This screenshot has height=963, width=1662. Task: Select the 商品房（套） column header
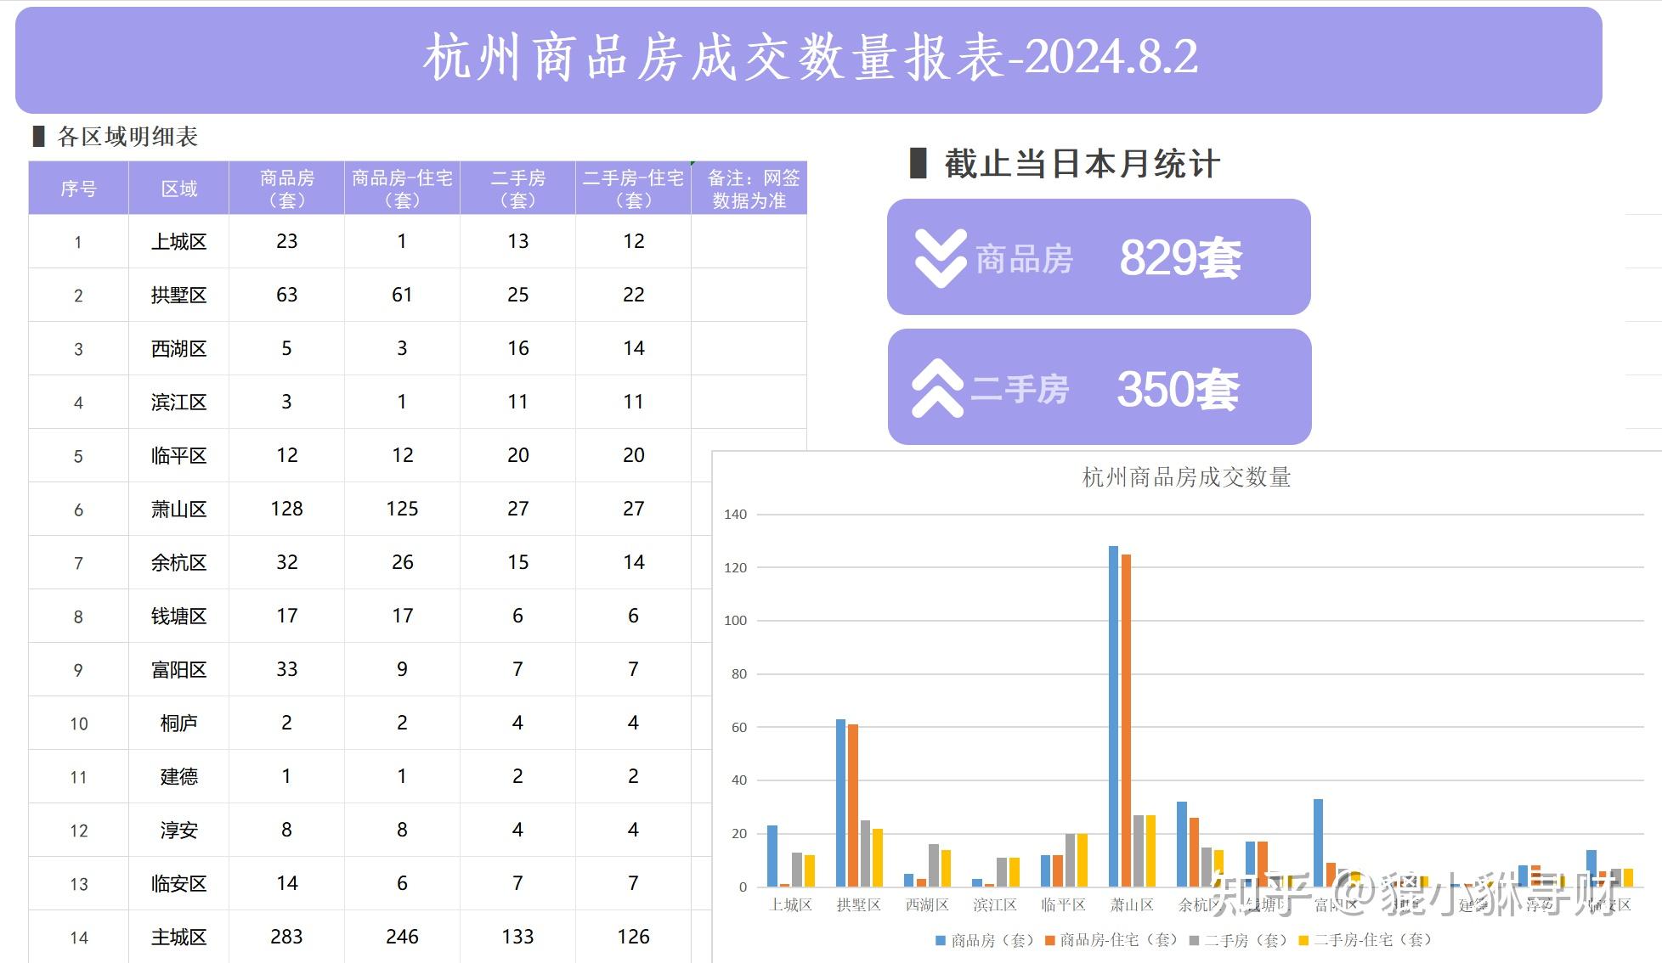pos(286,189)
